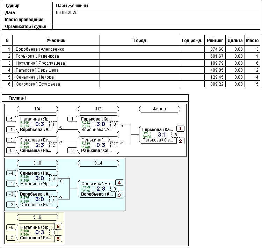262x248 pixels.
Task: Click the dashed match number 8 box
Action: click(x=115, y=189)
